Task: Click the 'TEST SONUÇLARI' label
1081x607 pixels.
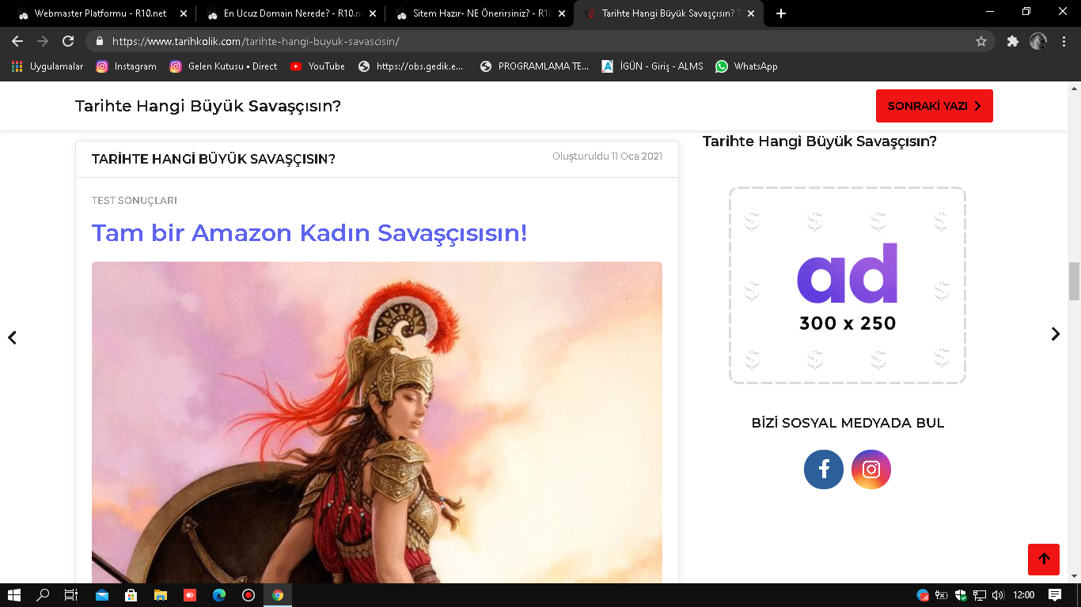Action: coord(135,201)
